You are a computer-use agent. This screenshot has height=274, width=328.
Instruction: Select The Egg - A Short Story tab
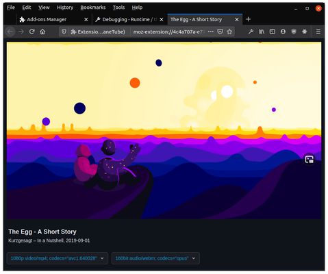pyautogui.click(x=205, y=19)
